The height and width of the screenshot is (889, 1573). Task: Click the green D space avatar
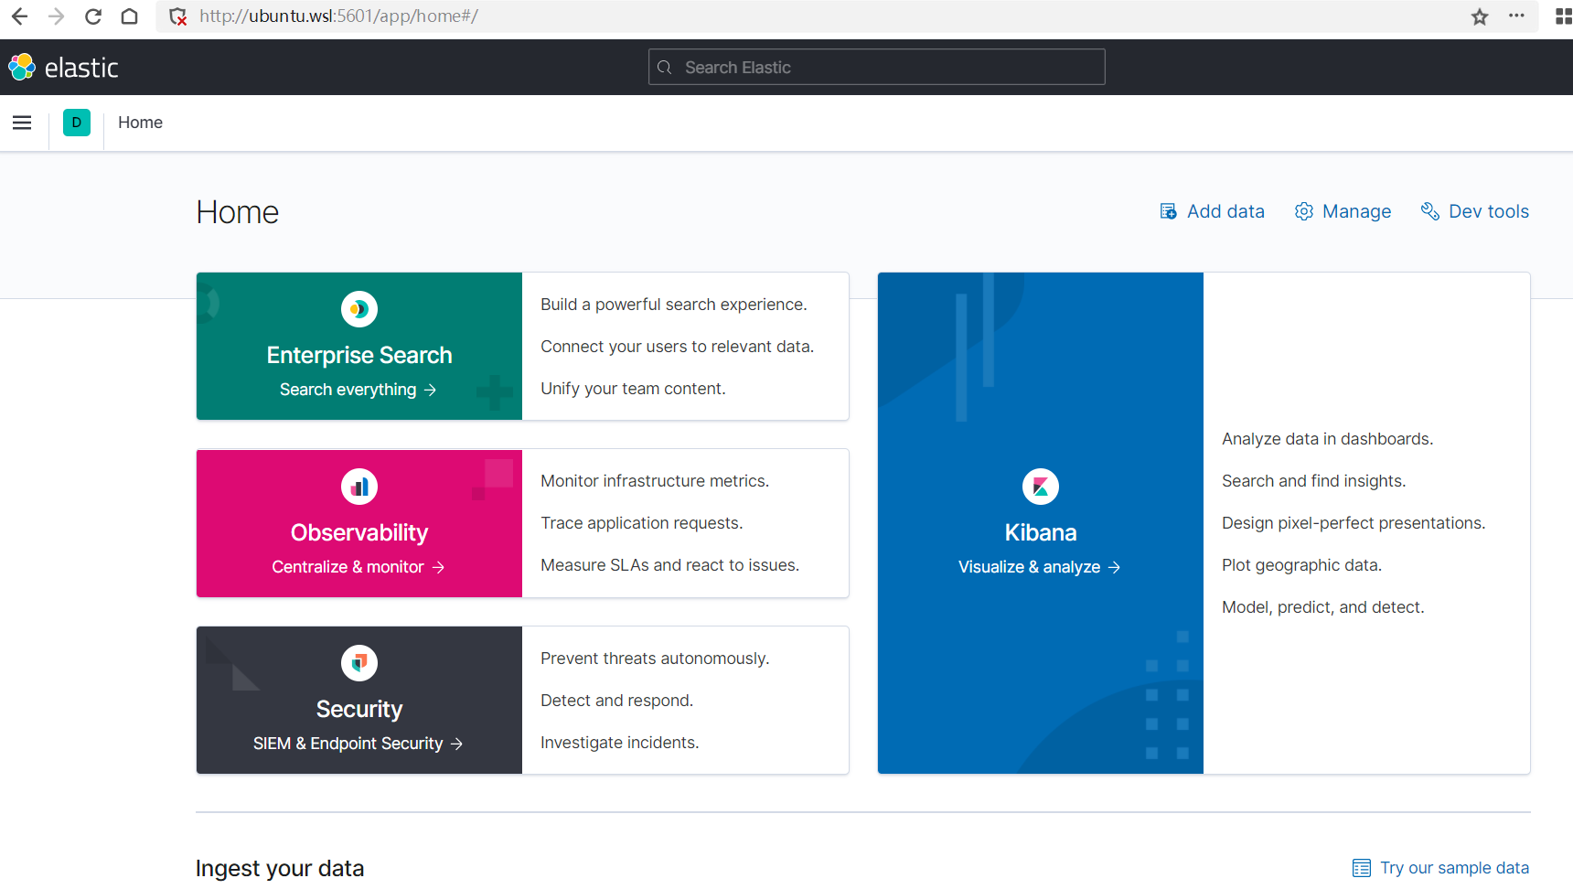pyautogui.click(x=77, y=123)
